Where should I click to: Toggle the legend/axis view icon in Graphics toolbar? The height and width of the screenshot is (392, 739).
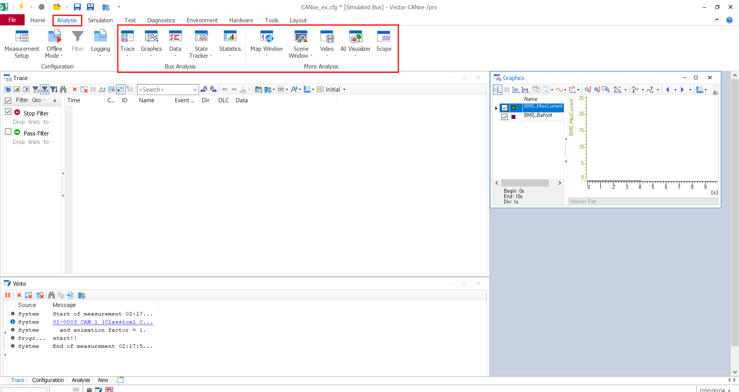497,90
